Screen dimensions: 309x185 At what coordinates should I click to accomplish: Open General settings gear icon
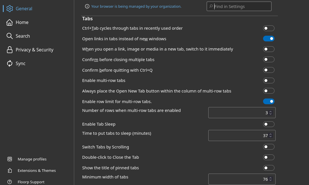(9, 9)
